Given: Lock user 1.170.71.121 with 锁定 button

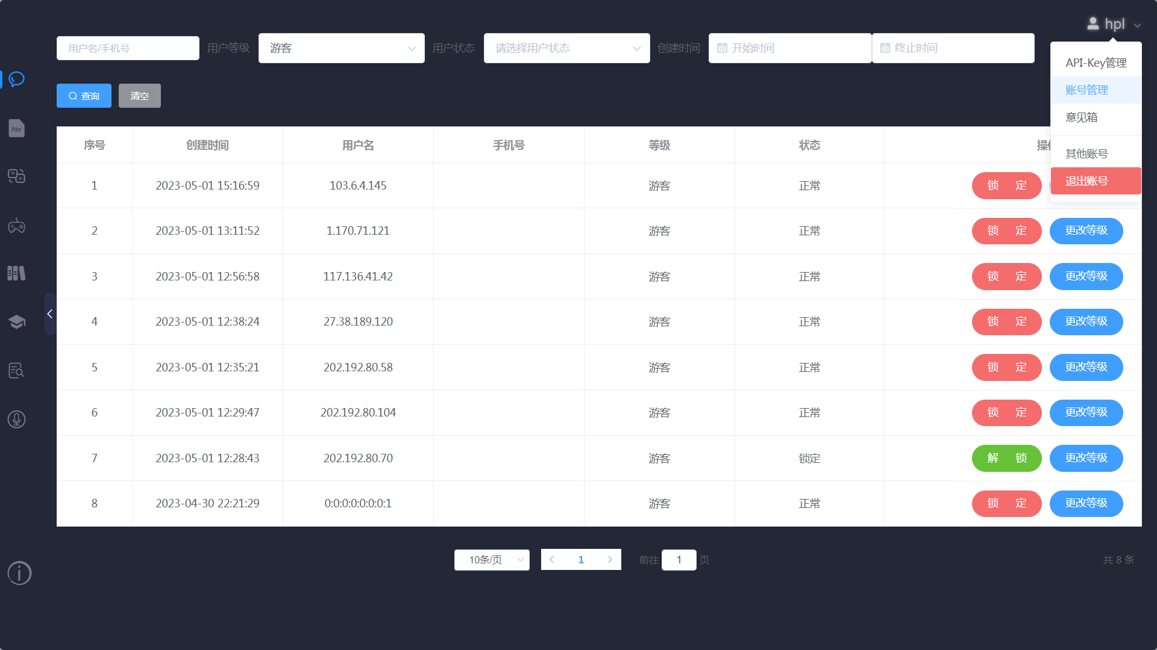Looking at the screenshot, I should point(1006,231).
